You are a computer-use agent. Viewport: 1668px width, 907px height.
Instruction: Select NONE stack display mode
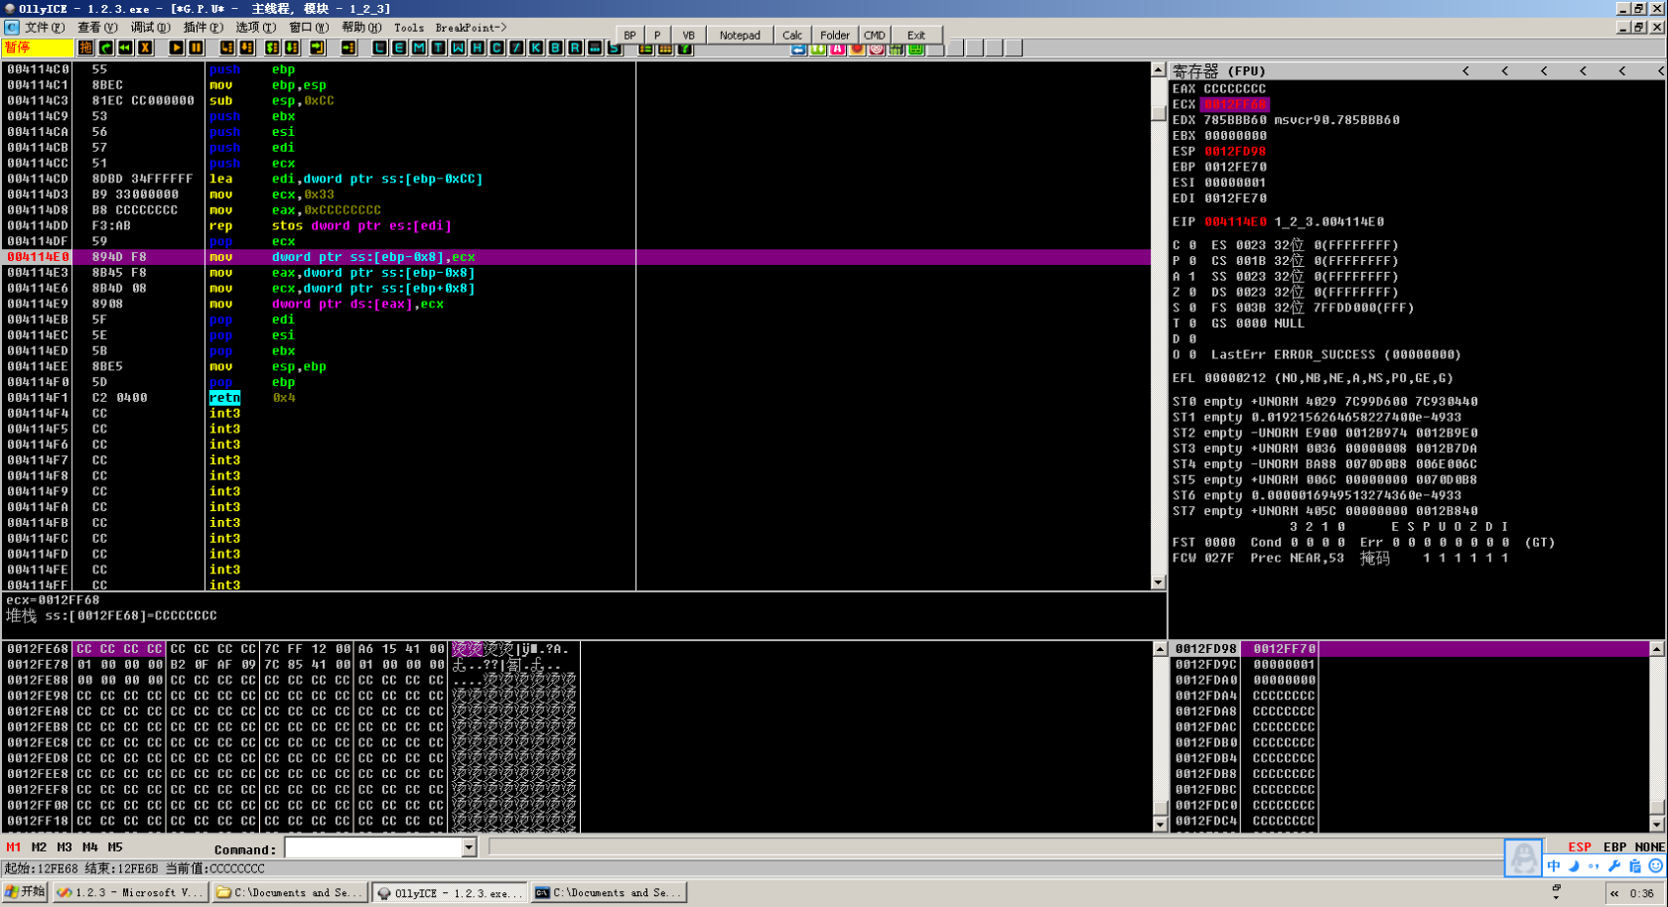[1649, 846]
